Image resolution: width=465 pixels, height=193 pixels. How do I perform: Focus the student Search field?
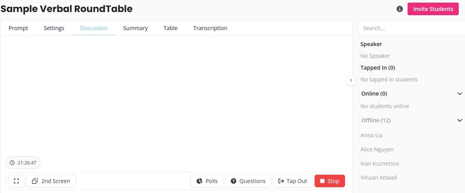pos(412,28)
